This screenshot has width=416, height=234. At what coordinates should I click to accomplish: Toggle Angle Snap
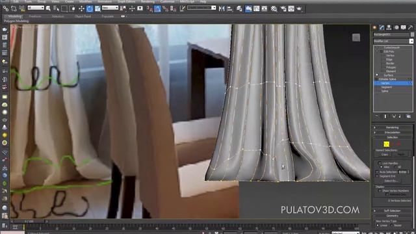click(x=157, y=8)
